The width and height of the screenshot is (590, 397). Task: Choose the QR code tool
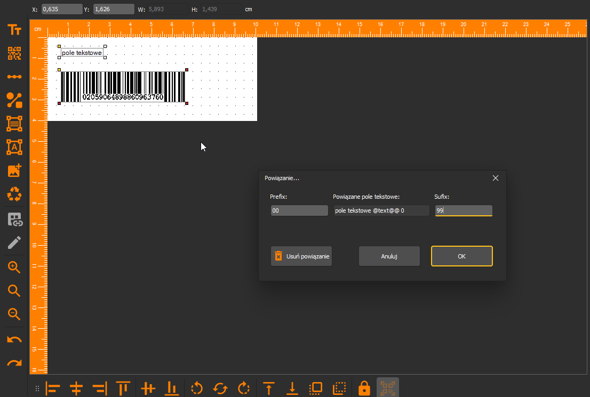[14, 53]
